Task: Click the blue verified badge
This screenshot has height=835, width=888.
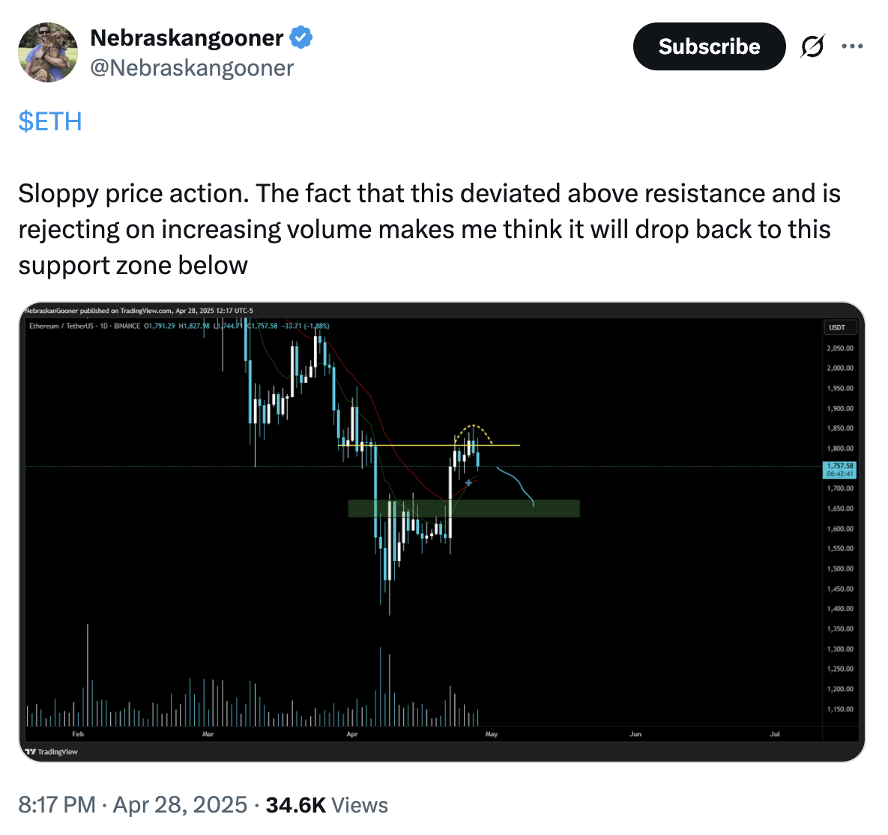Action: [x=301, y=37]
